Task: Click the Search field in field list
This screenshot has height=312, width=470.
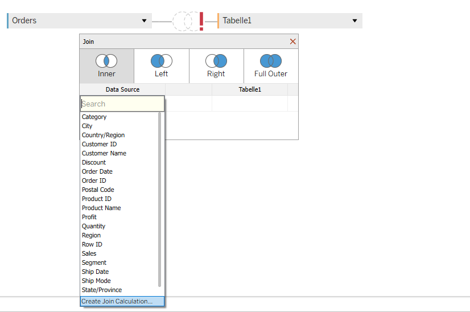Action: coord(122,104)
